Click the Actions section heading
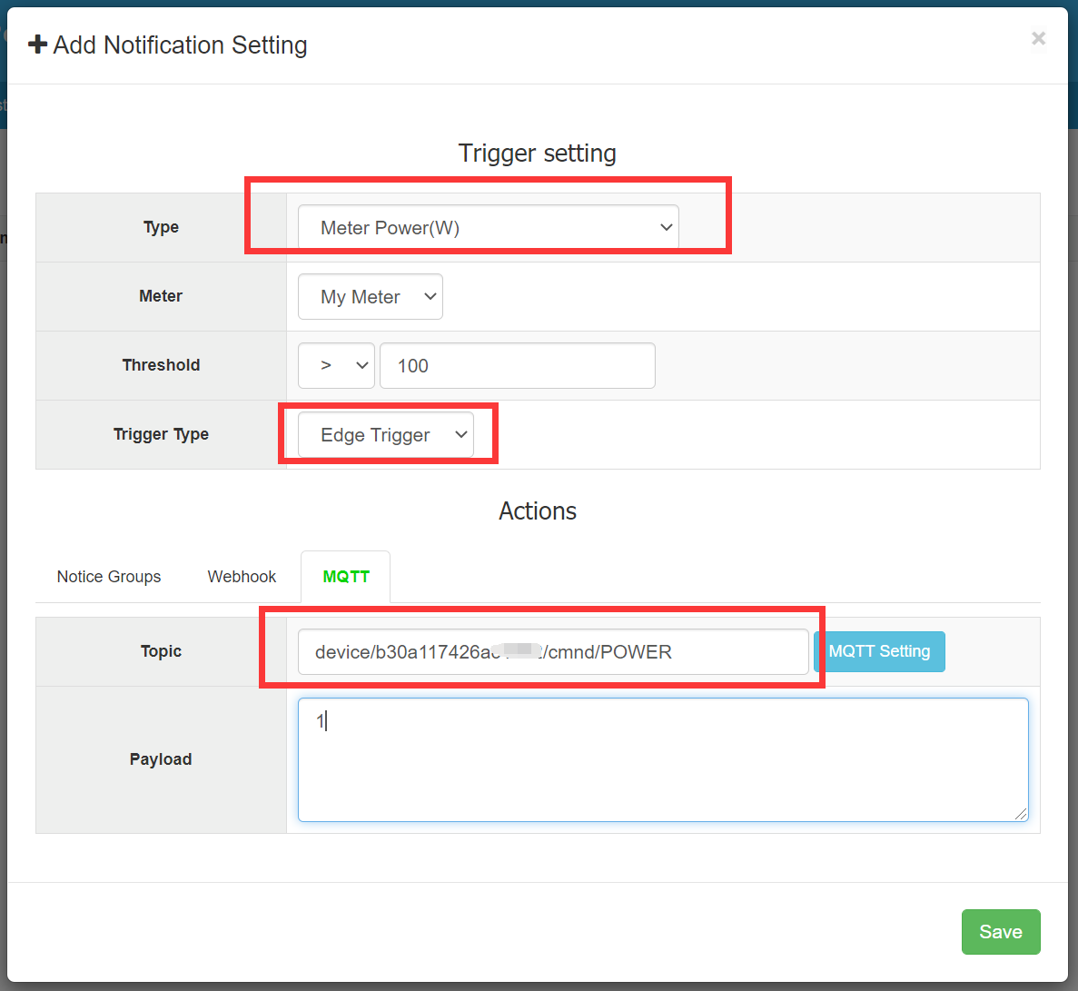1078x991 pixels. 537,510
